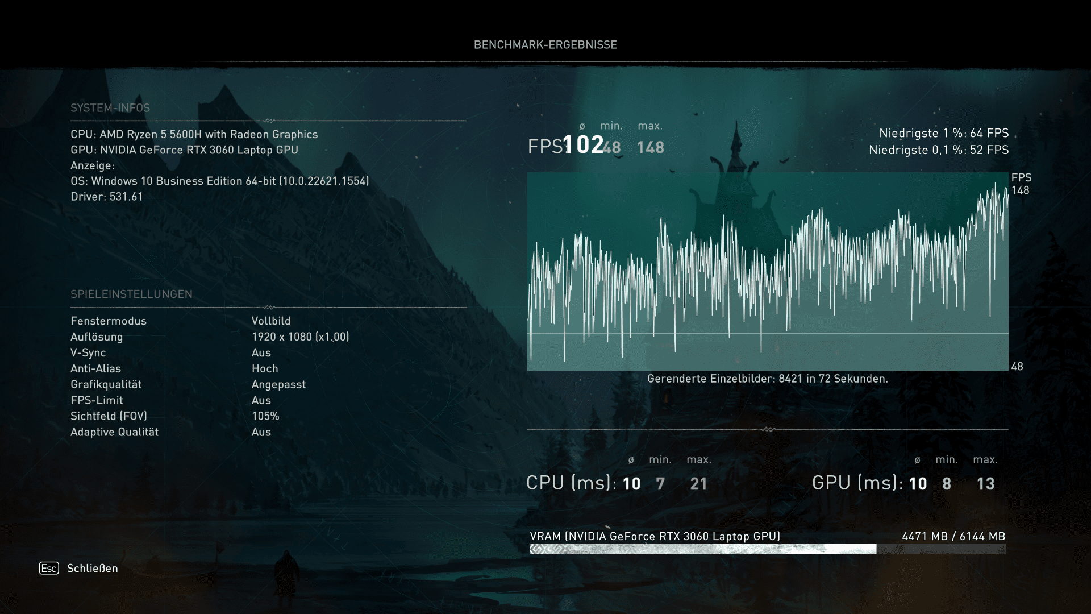Click the 1920 x 1080 (x1.00) value
1091x614 pixels.
[301, 337]
